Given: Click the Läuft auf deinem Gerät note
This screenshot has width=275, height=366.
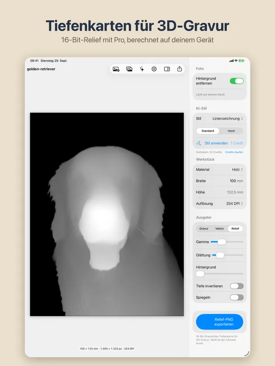Looking at the screenshot, I should 210,95.
